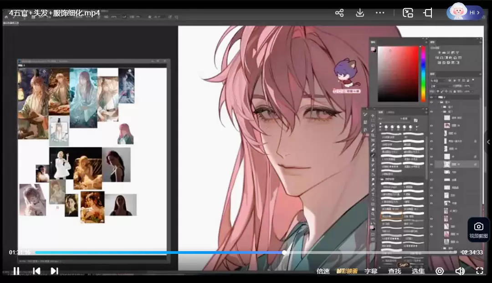This screenshot has width=492, height=283.
Task: Open the circular playback settings icon
Action: [440, 271]
